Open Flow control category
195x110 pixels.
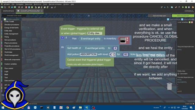pos(9,68)
